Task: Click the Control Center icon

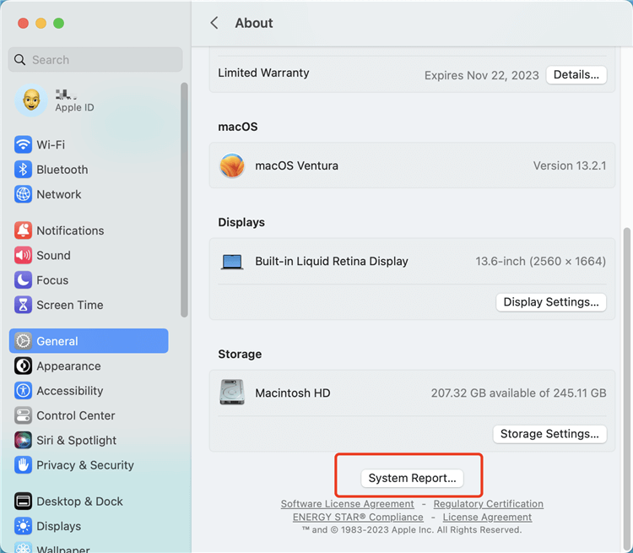Action: pyautogui.click(x=23, y=415)
